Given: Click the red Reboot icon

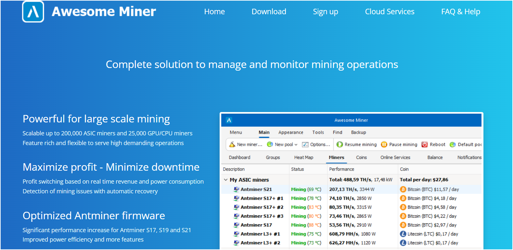Looking at the screenshot, I should (424, 144).
